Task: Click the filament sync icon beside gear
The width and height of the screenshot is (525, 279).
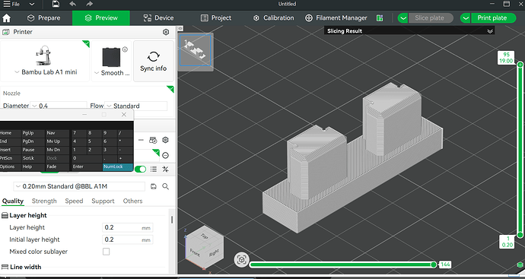Action: 153,140
